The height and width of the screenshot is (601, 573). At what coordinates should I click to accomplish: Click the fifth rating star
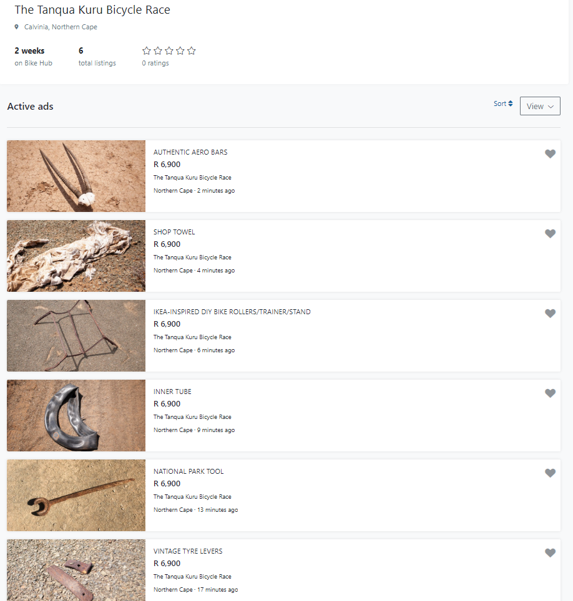tap(192, 51)
